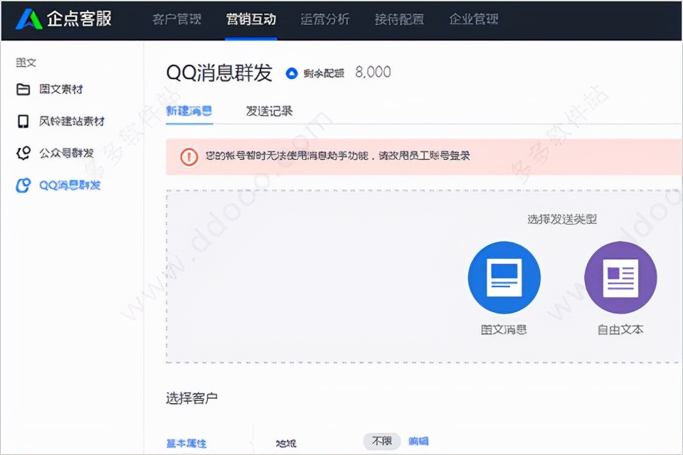Toggle the 不限 region filter
Screen dimensions: 683x455
click(382, 441)
